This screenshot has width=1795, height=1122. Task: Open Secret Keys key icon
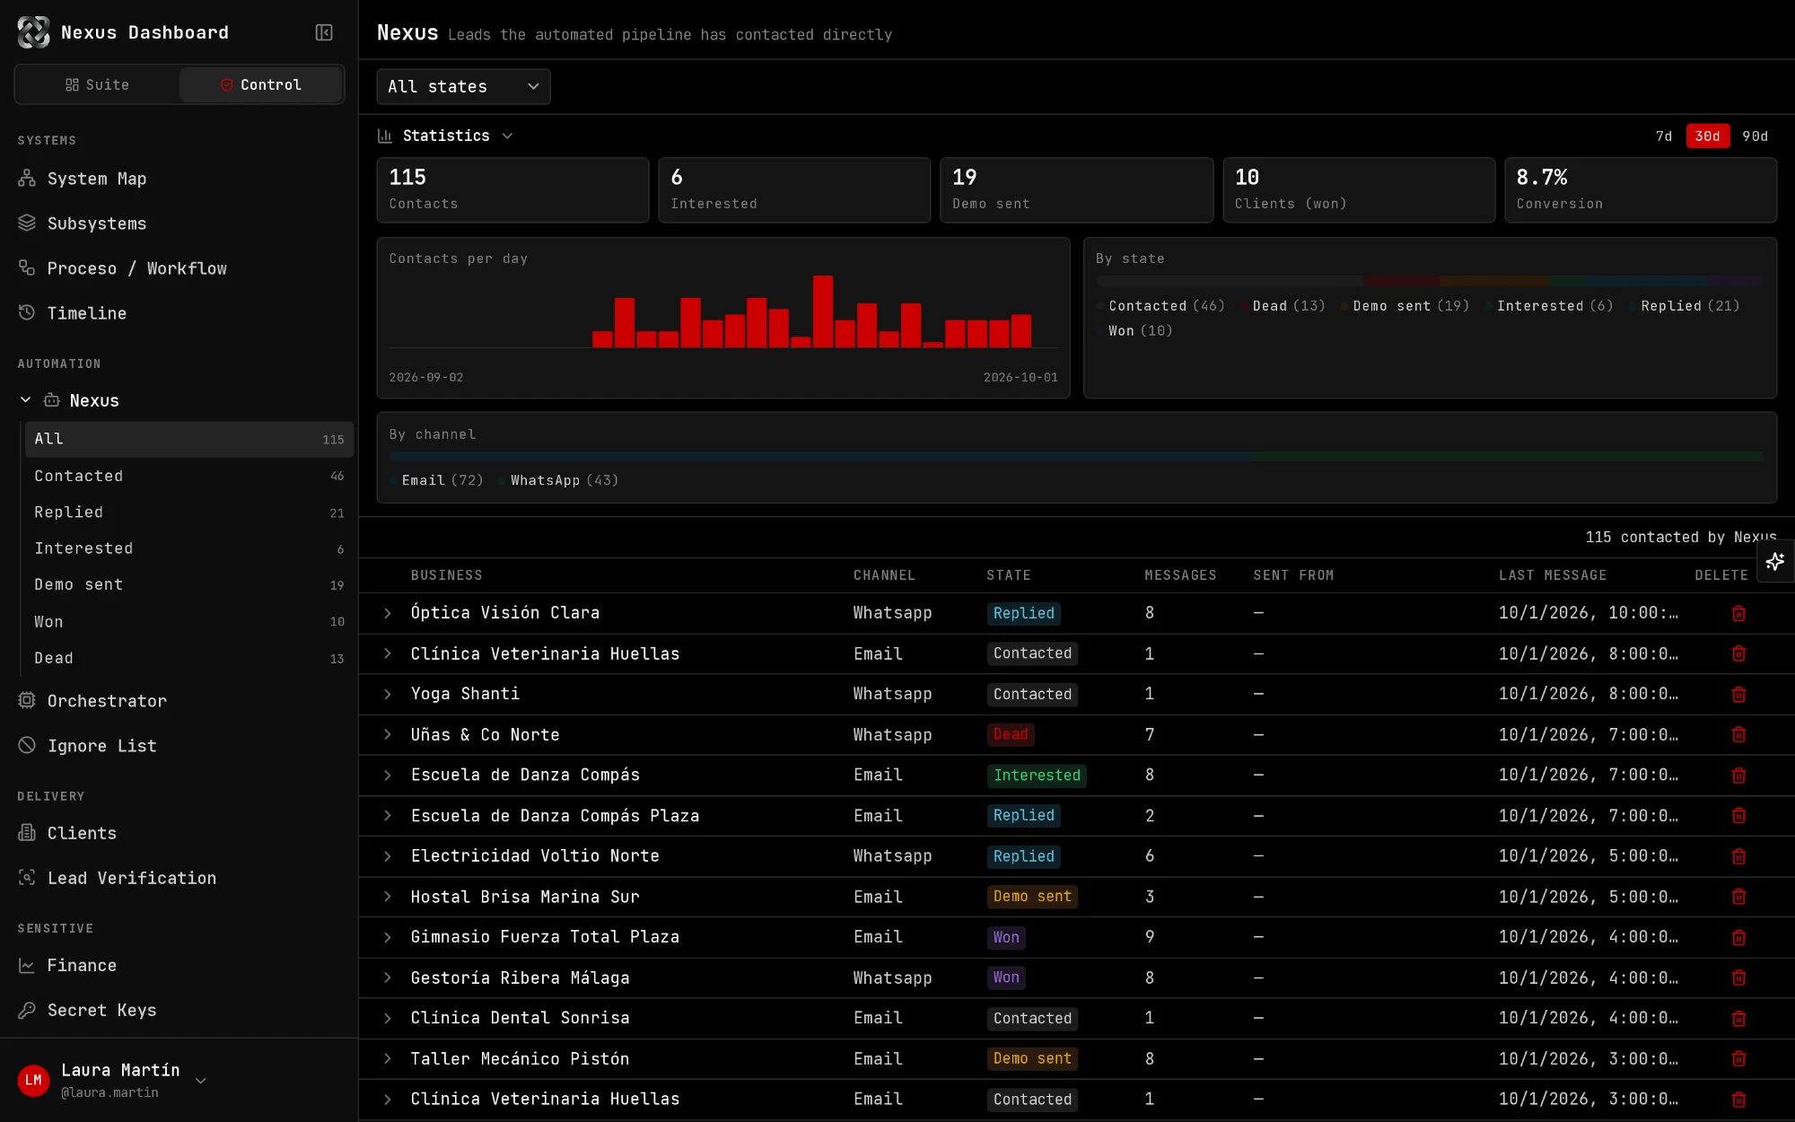[x=27, y=1011]
